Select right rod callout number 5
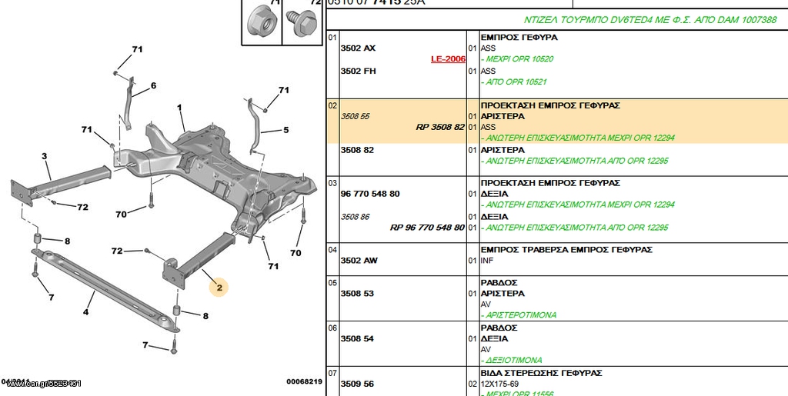The image size is (788, 396). coord(286,130)
